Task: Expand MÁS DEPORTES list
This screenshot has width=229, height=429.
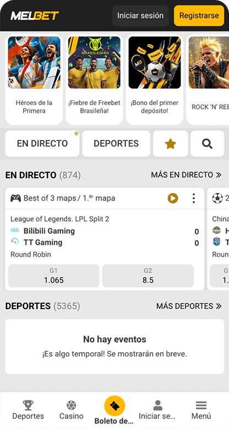Action: coord(189,306)
